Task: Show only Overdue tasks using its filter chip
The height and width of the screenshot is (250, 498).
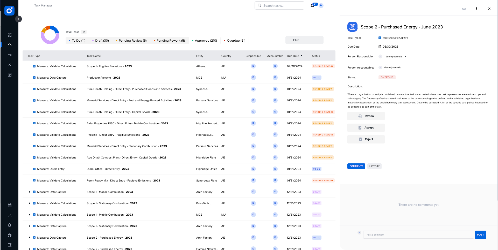Action: pos(234,40)
